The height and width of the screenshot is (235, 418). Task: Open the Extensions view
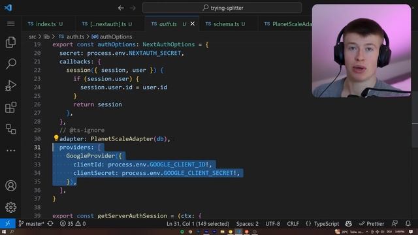click(10, 107)
